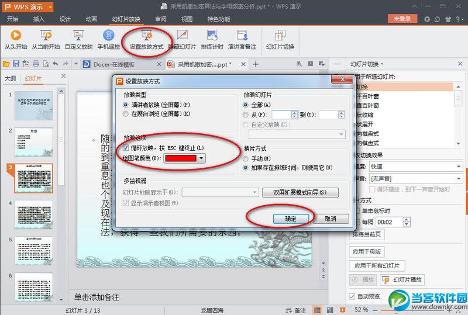Click 应用于母版 button
This screenshot has width=468, height=315.
pyautogui.click(x=367, y=251)
